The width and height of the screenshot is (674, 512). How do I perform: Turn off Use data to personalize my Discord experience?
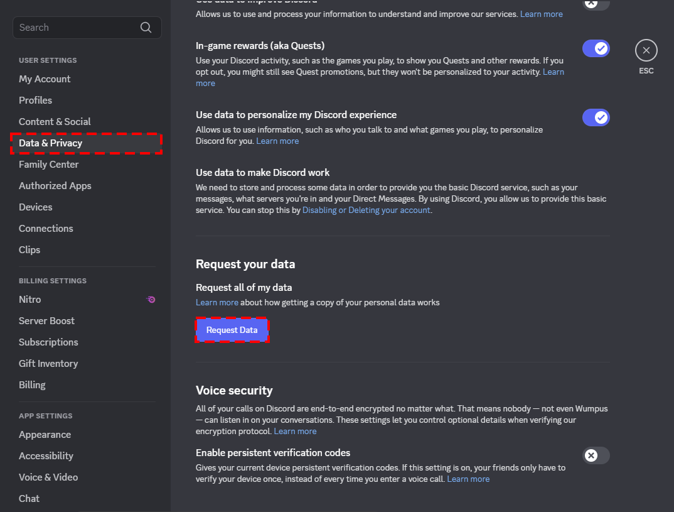596,117
